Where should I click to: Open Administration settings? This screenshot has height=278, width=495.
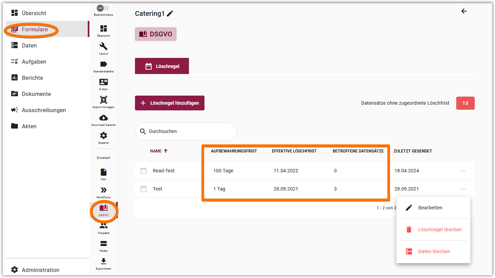[x=47, y=270]
